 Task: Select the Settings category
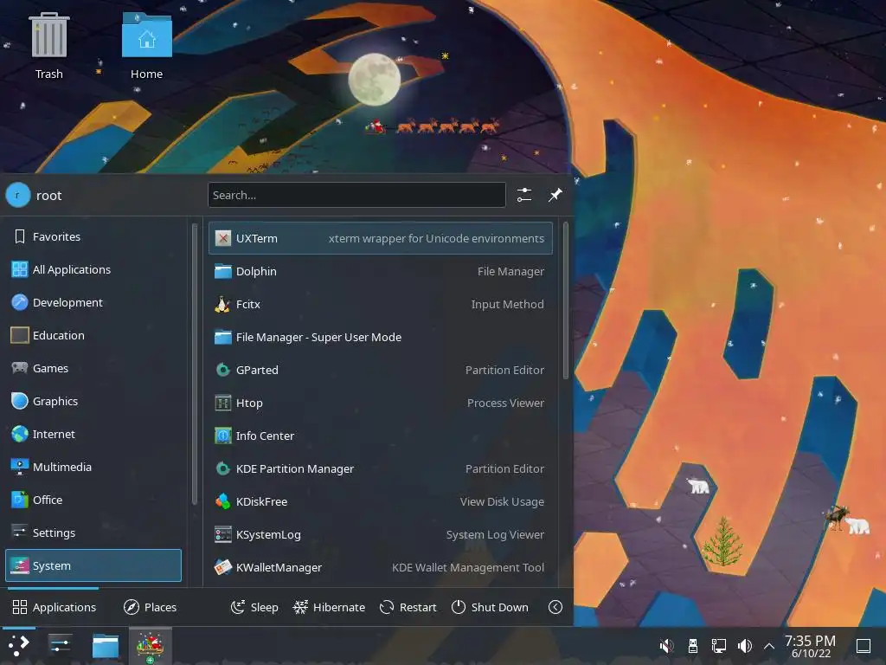click(x=93, y=533)
